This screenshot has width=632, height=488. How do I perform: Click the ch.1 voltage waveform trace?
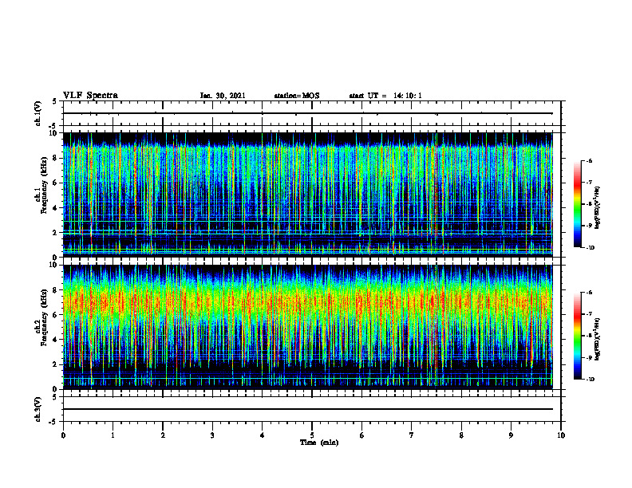(307, 113)
